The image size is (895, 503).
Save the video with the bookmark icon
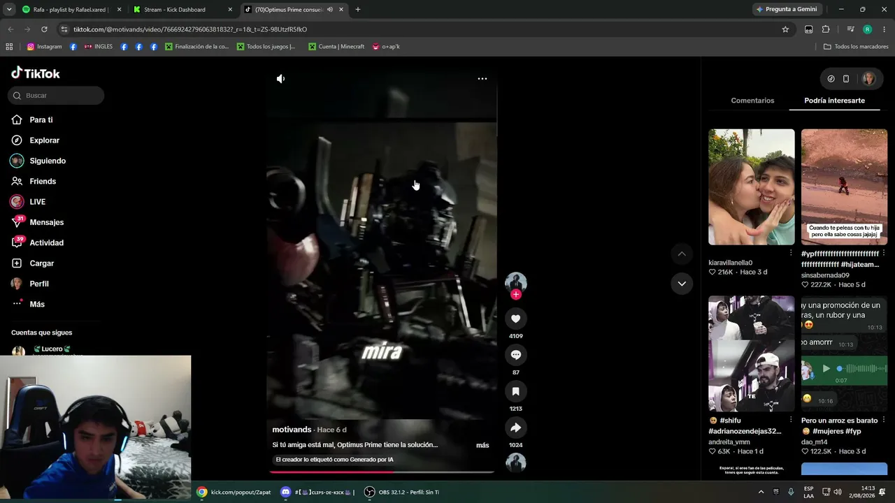click(x=516, y=391)
